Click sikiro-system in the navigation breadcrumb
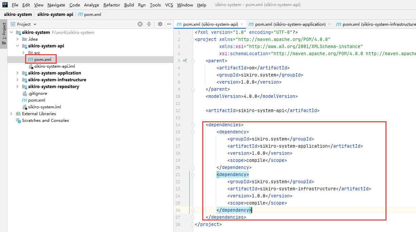This screenshot has height=232, width=416. [18, 15]
